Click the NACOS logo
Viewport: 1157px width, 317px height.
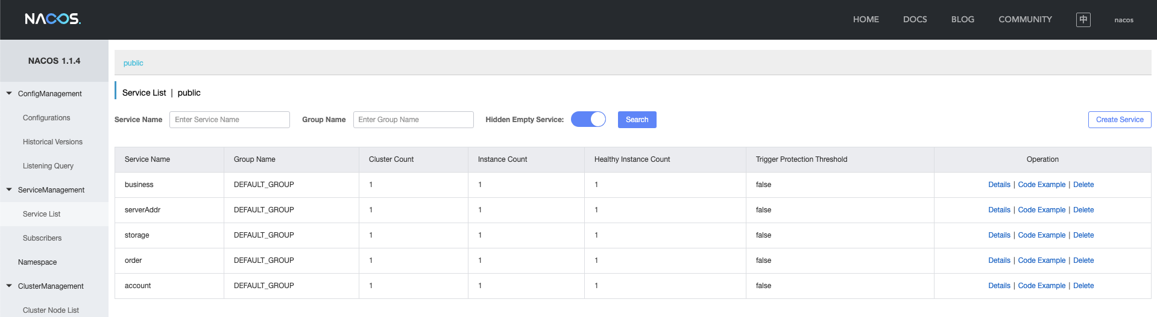(x=52, y=19)
